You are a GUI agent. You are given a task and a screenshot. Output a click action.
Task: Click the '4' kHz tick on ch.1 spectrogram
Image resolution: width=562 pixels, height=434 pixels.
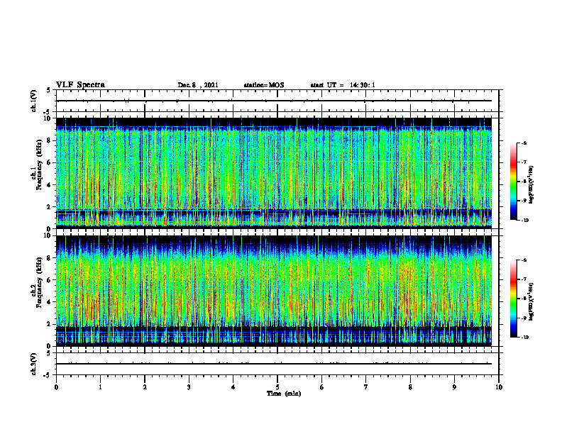coord(50,185)
